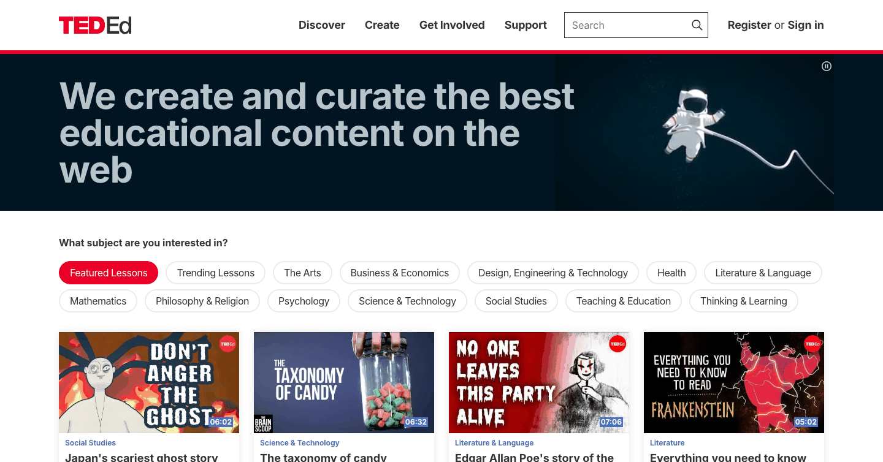
Task: Choose the Thinking & Learning subject
Action: (x=743, y=301)
